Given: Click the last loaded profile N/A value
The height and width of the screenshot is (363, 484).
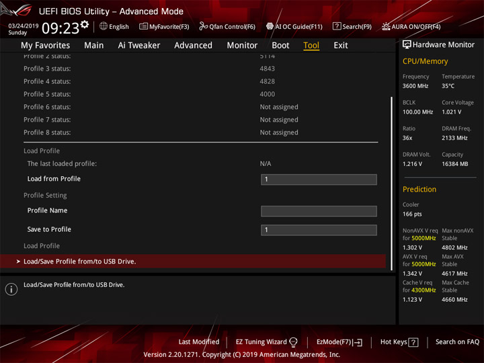Looking at the screenshot, I should point(266,163).
